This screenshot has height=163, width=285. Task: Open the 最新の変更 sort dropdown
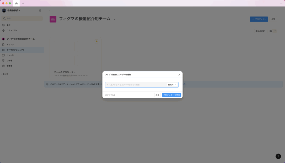tap(261, 31)
